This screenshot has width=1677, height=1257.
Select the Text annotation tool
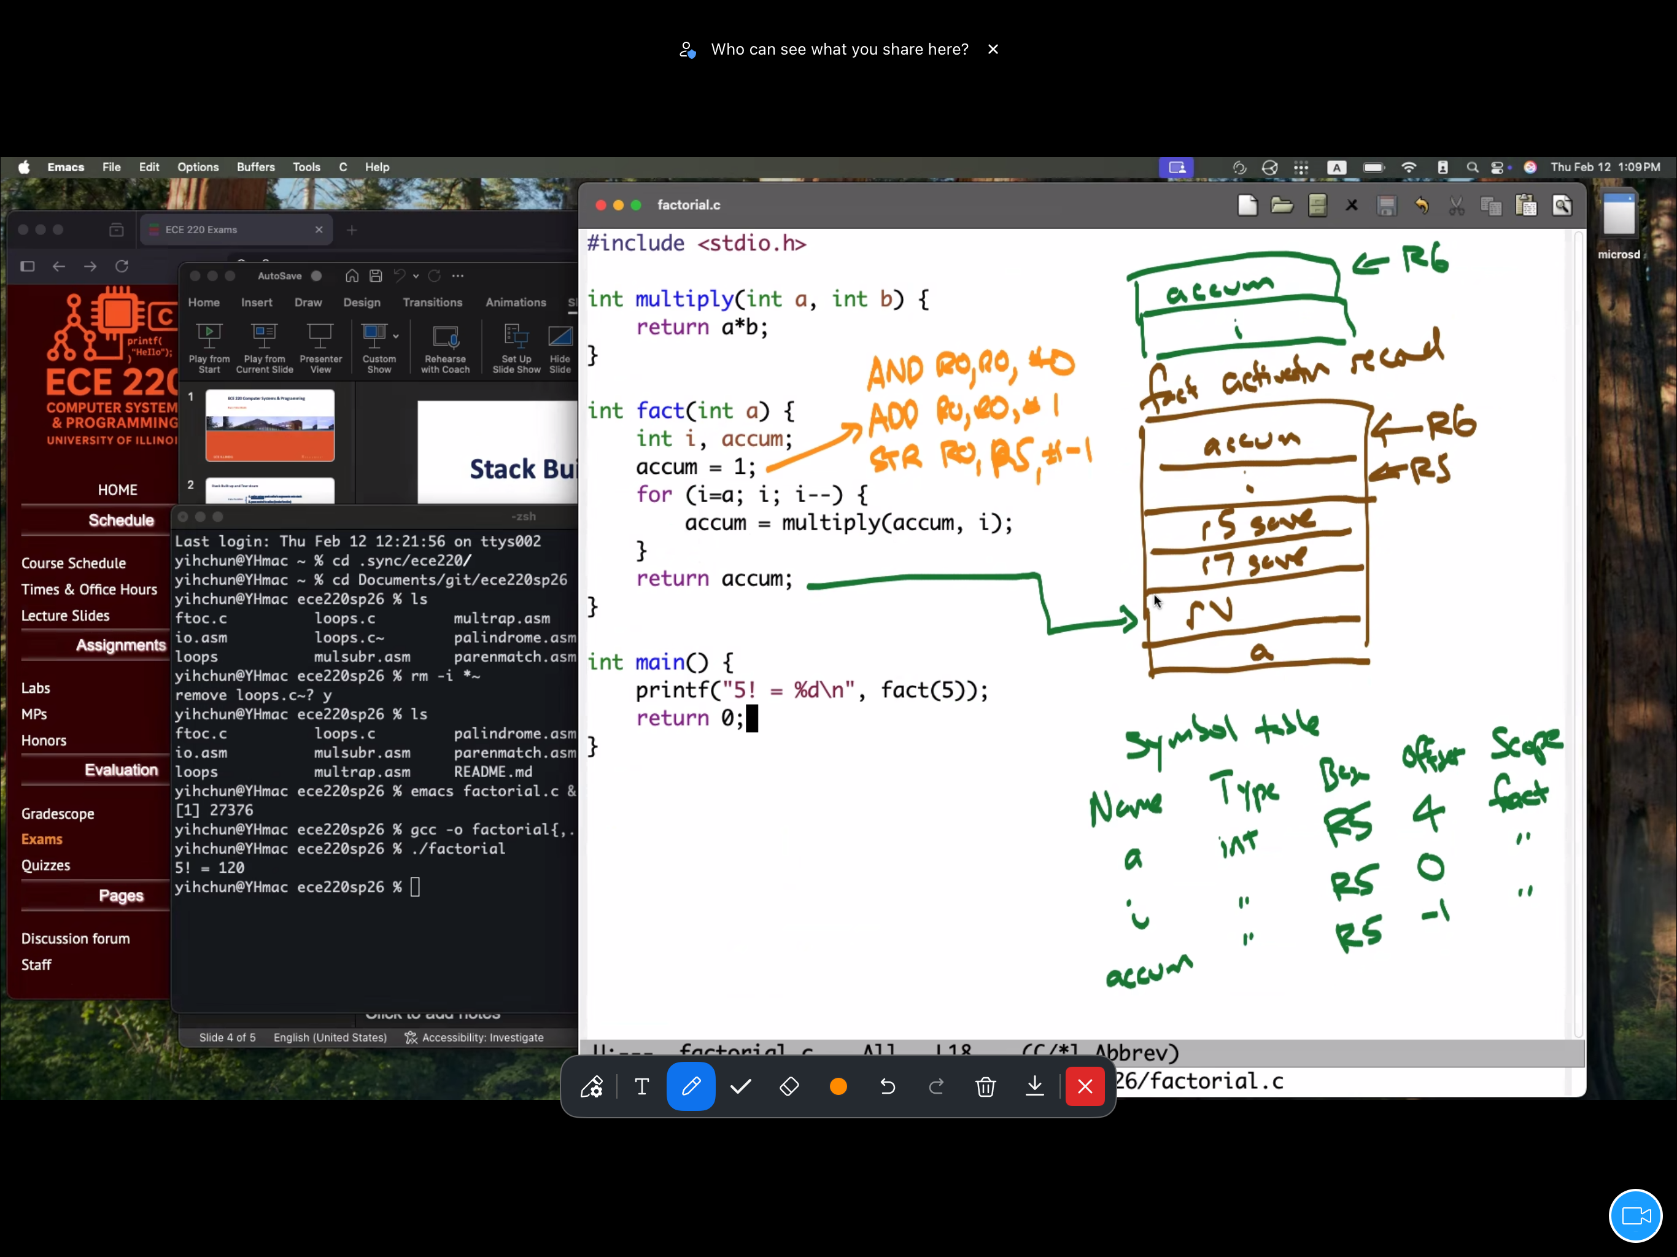641,1086
